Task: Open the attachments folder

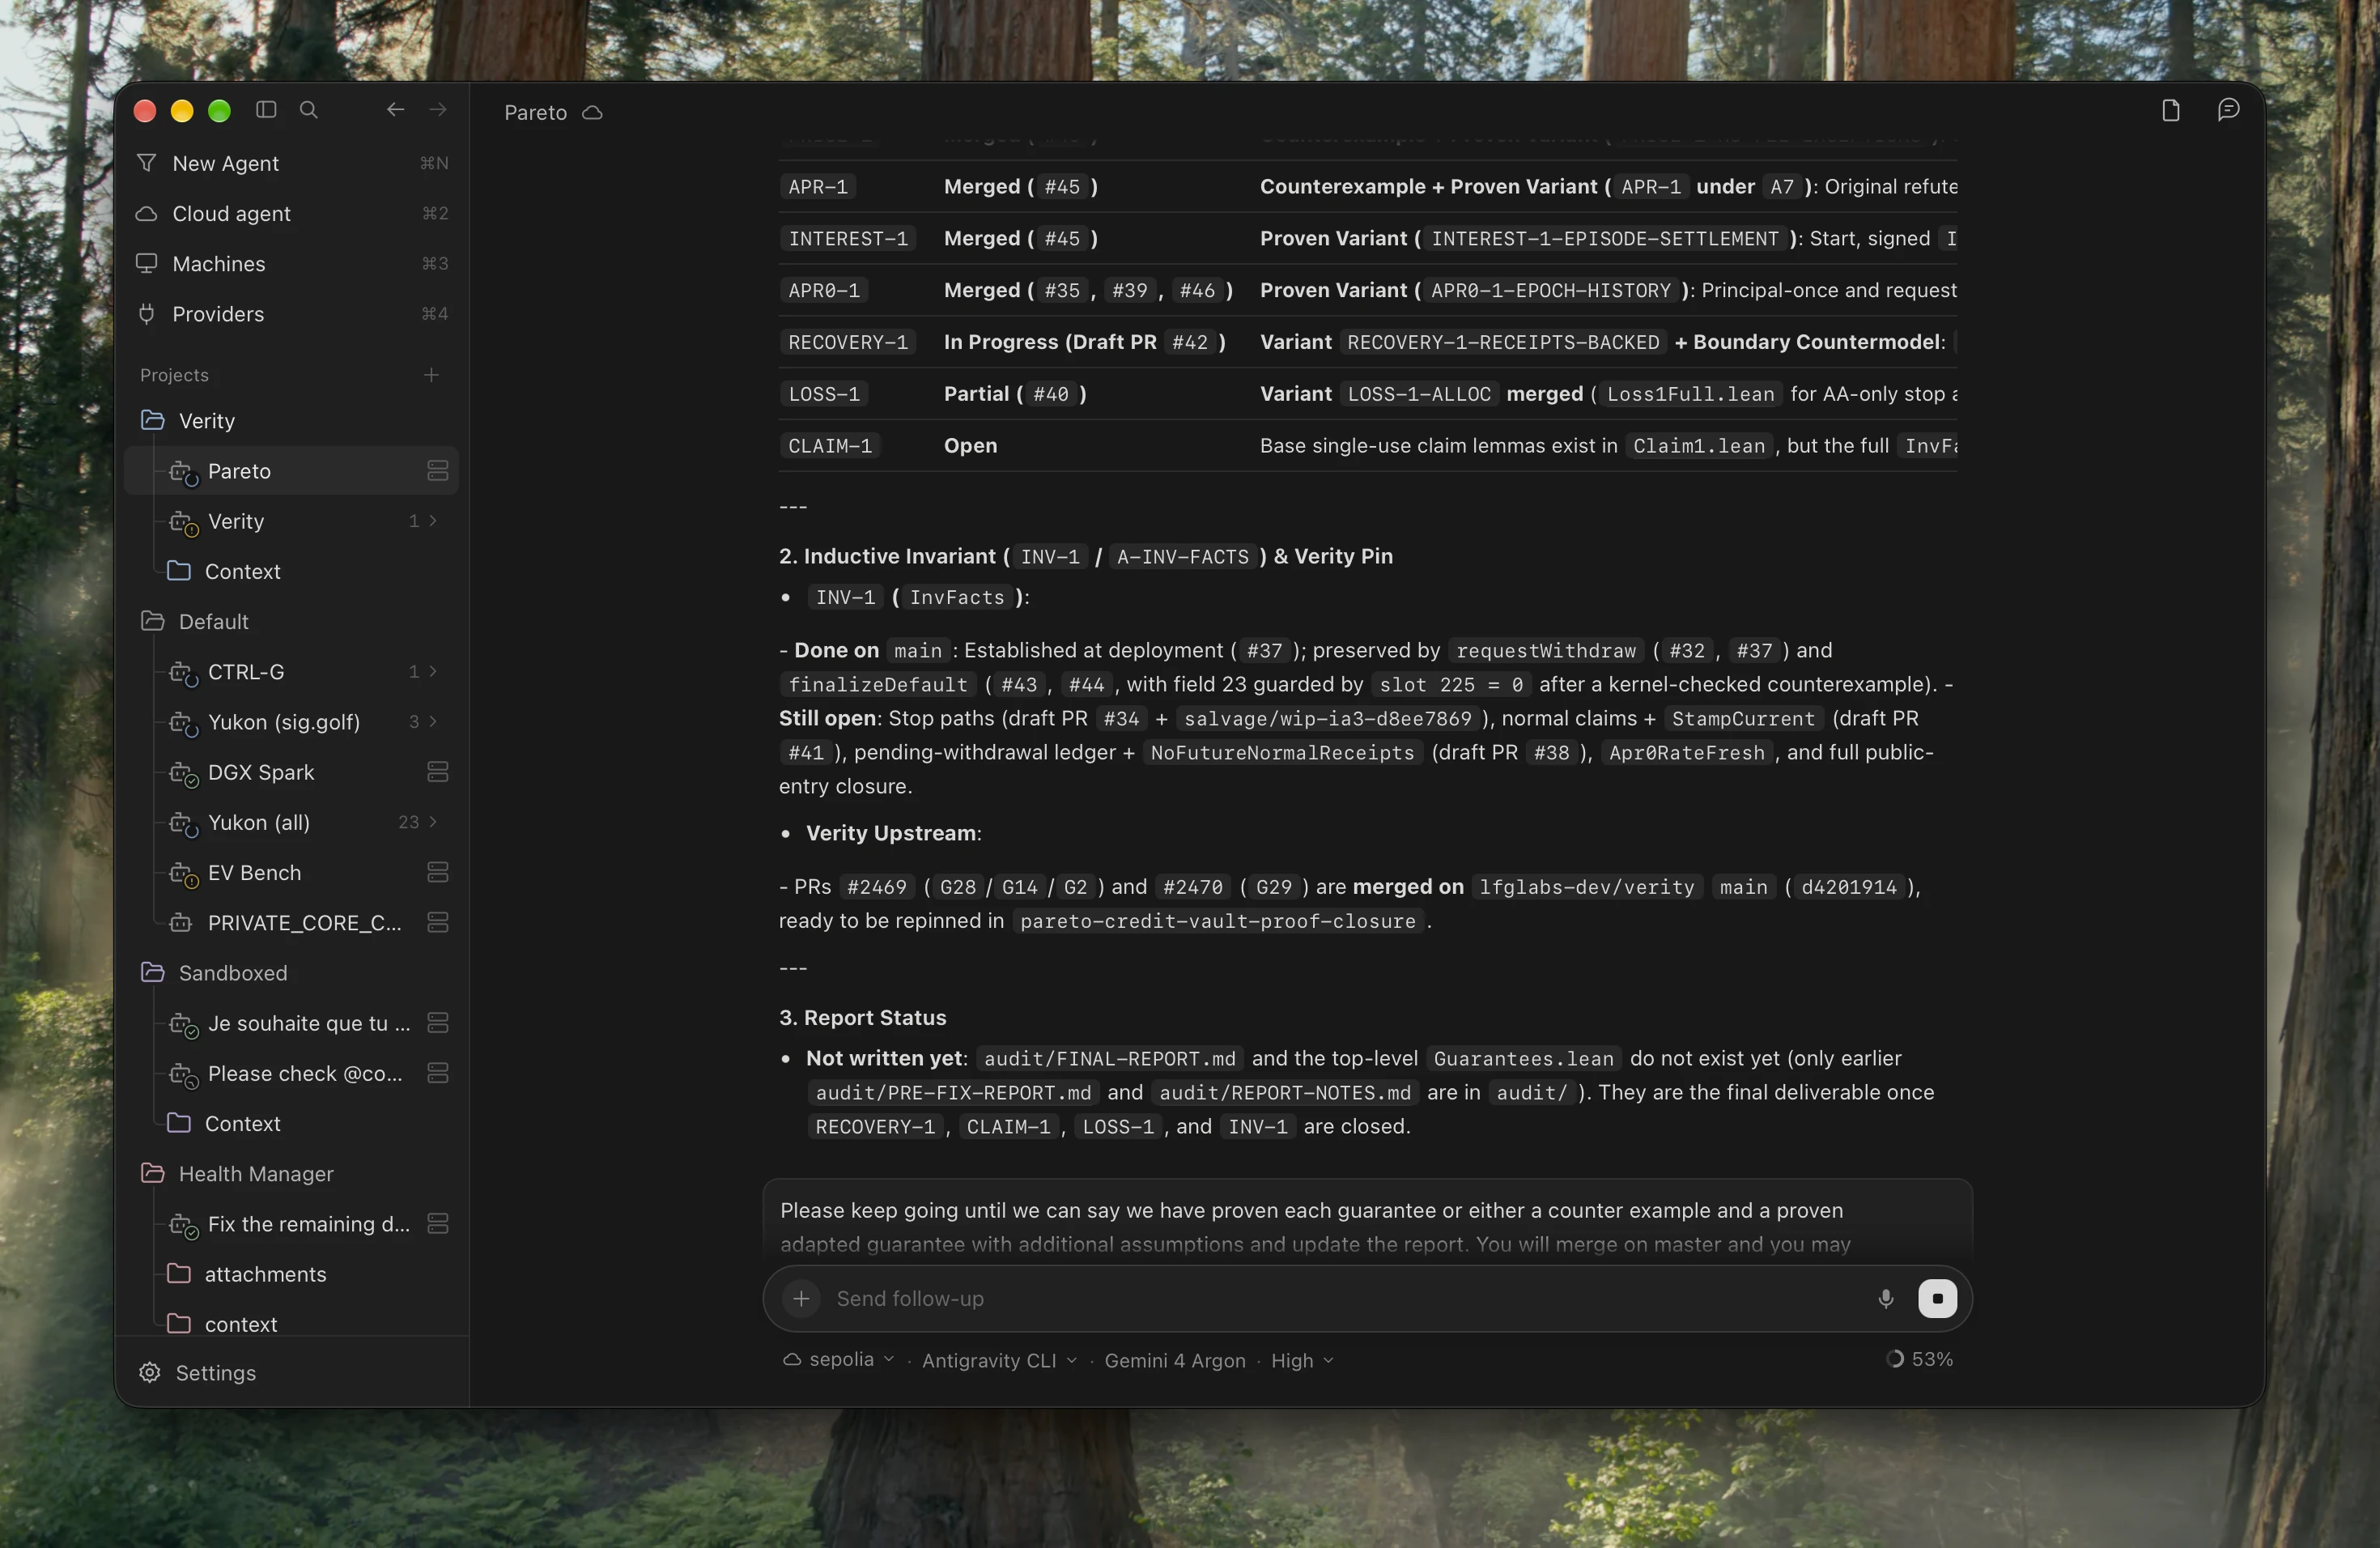Action: pyautogui.click(x=292, y=1274)
